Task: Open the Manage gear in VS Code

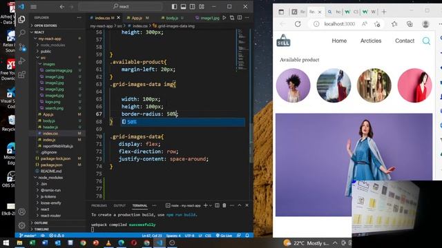Action: pyautogui.click(x=22, y=225)
